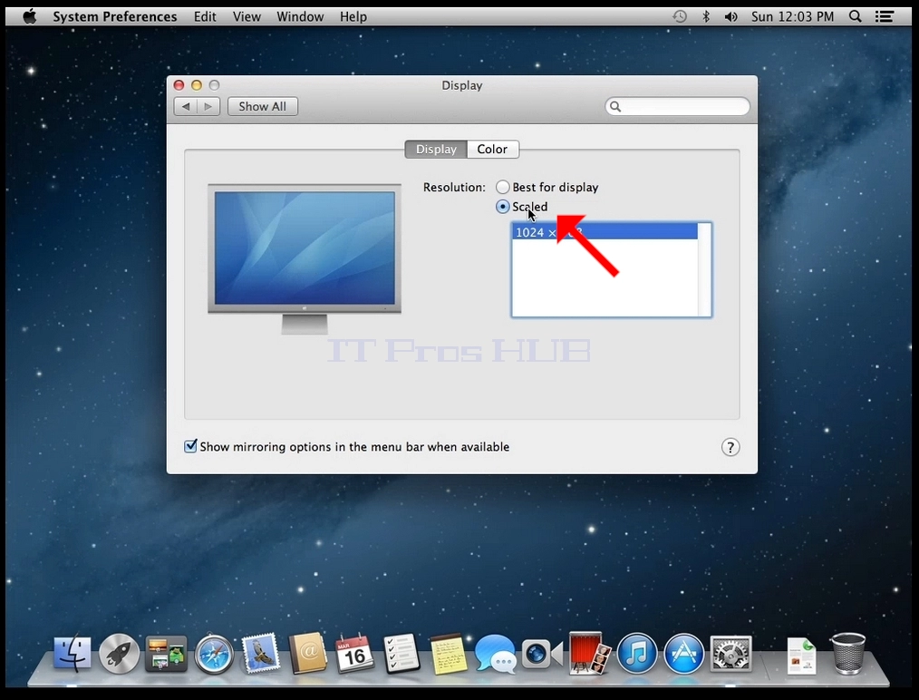Click the Bluetooth menu bar icon
This screenshot has height=700, width=919.
pyautogui.click(x=706, y=16)
